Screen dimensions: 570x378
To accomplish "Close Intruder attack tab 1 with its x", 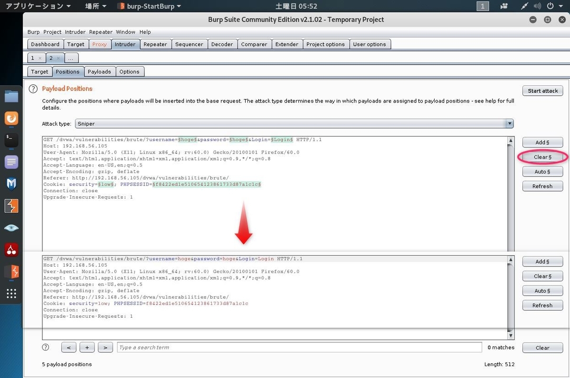I will (x=40, y=58).
